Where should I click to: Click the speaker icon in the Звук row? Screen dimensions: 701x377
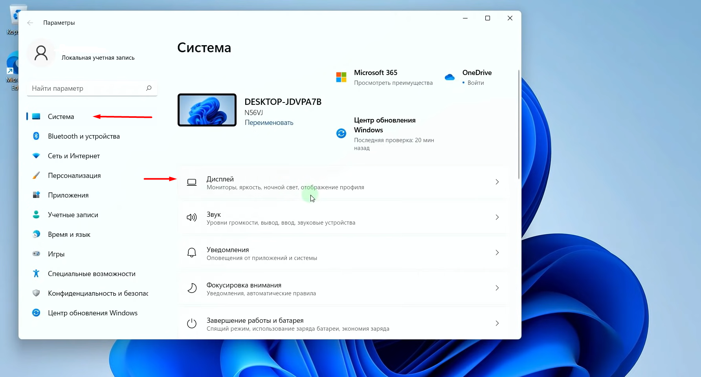coord(191,217)
